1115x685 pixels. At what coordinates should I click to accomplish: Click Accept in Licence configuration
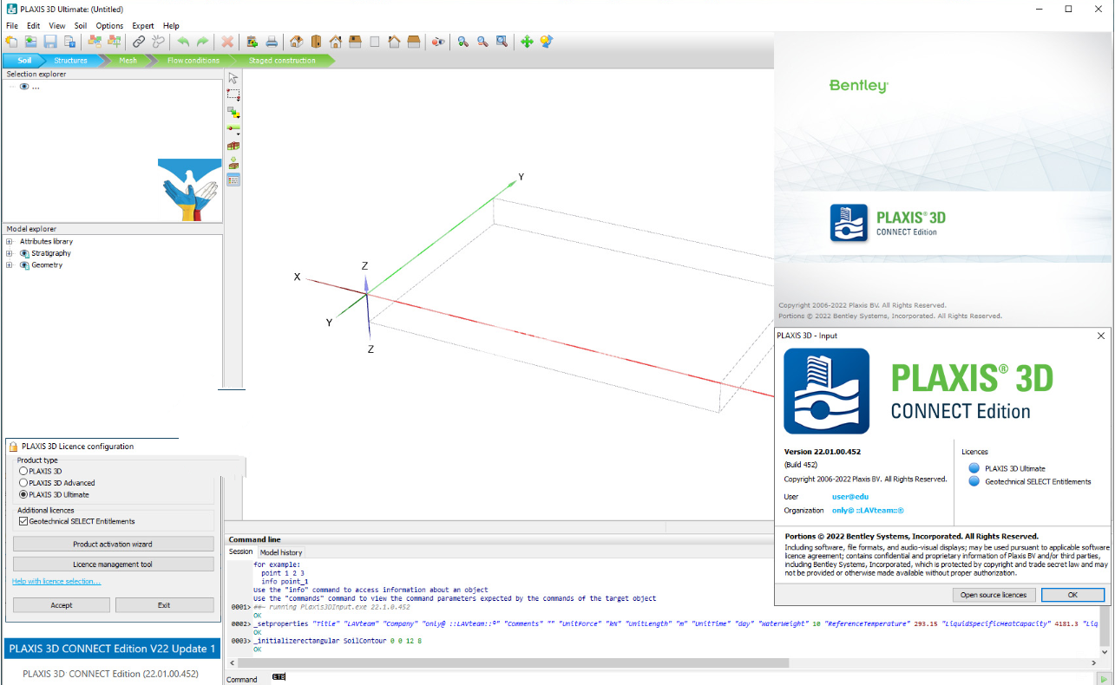pos(62,605)
